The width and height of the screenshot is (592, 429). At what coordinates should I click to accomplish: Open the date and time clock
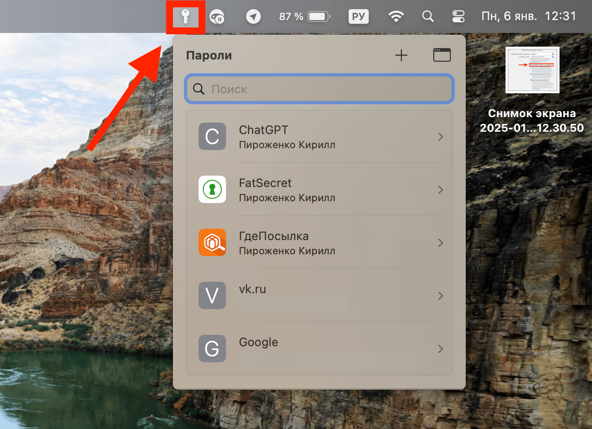(528, 17)
